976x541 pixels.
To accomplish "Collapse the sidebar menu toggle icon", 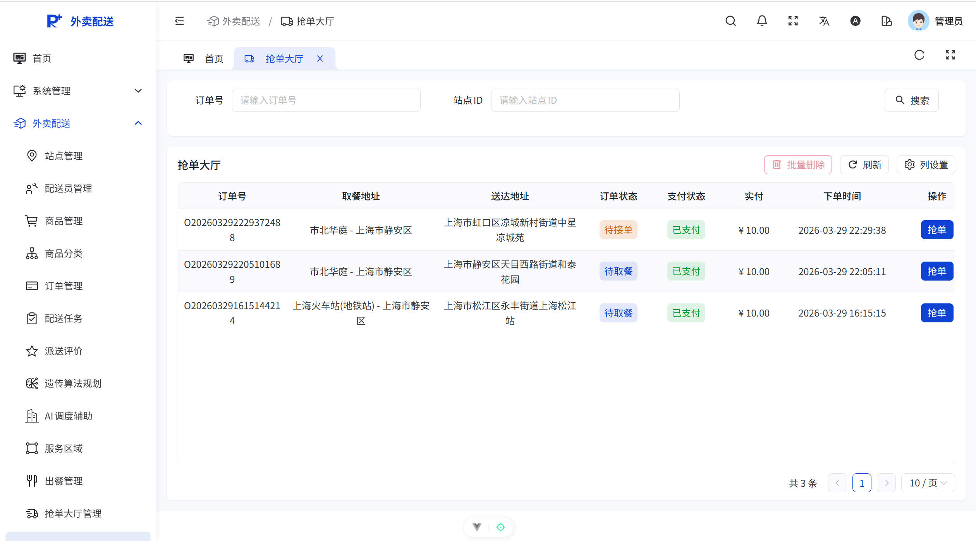I will pyautogui.click(x=179, y=21).
